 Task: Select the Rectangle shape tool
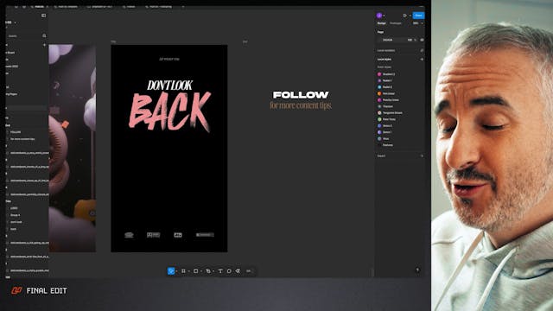pos(196,270)
